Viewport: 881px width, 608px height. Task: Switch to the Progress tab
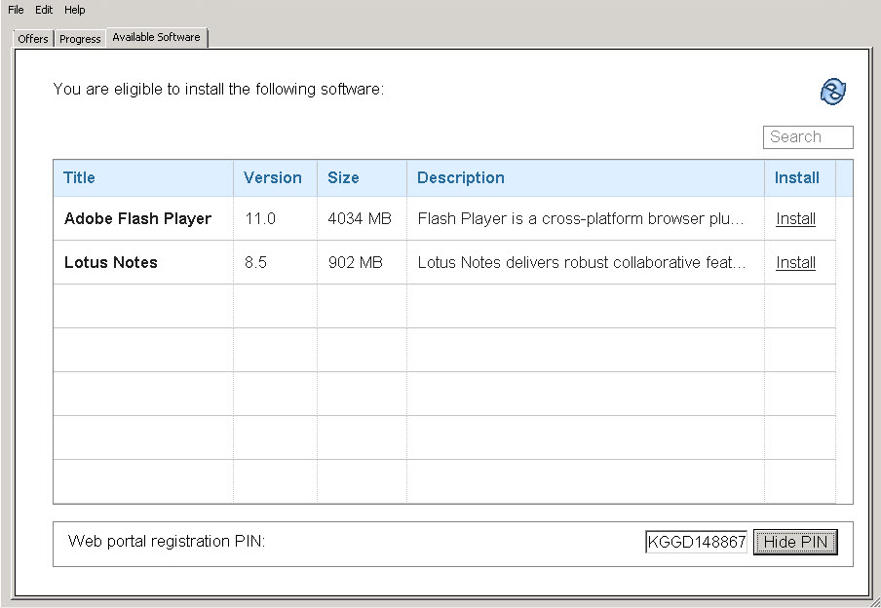tap(79, 39)
